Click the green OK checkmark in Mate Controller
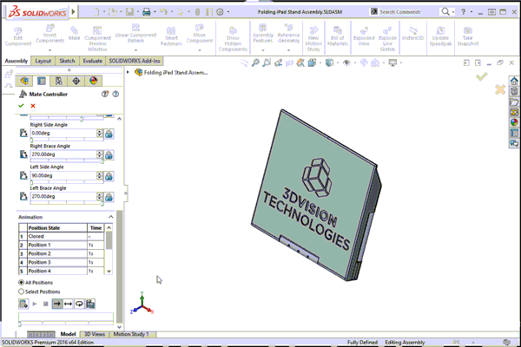The width and height of the screenshot is (521, 347). click(20, 105)
